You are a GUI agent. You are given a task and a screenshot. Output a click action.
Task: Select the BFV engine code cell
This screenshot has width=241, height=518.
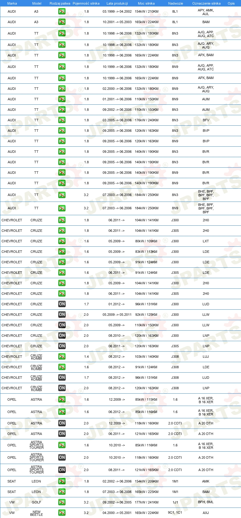tap(206, 120)
